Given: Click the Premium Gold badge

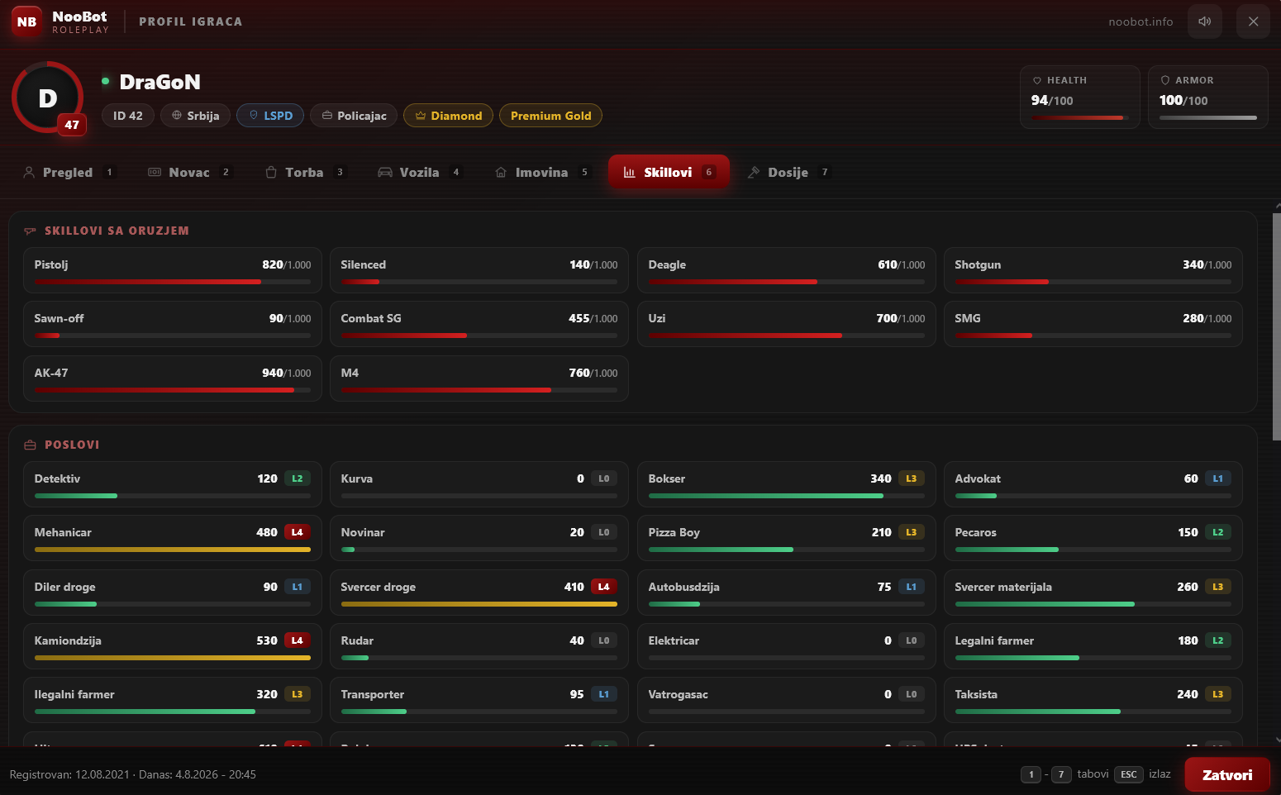Looking at the screenshot, I should 550,116.
